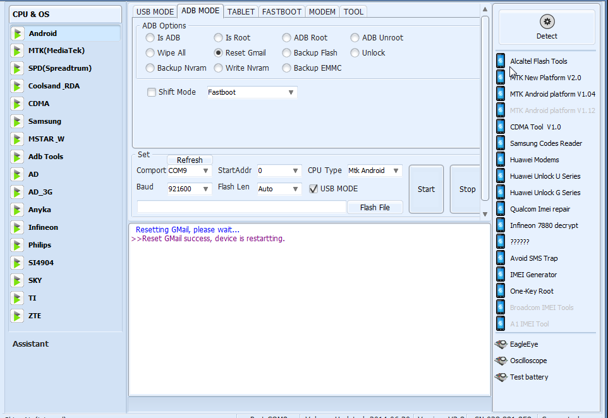Switch to the USB MODE tab
Viewport: 608px width, 418px height.
click(x=155, y=11)
